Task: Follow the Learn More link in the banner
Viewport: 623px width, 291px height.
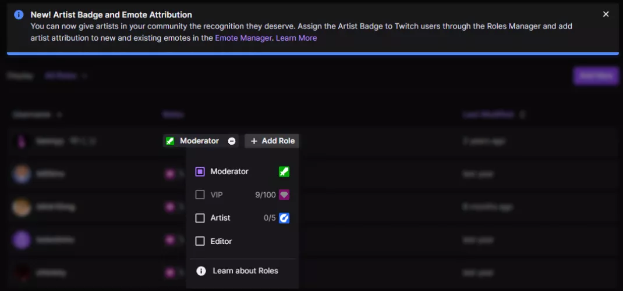Action: (296, 38)
